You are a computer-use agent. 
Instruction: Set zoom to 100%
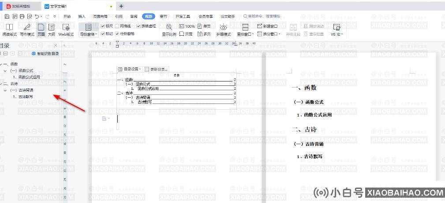(x=187, y=26)
